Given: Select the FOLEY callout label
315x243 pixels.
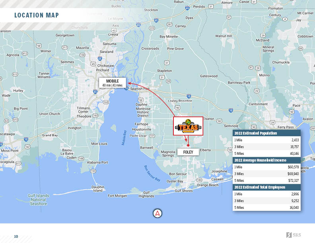Looking at the screenshot, I should (x=188, y=152).
